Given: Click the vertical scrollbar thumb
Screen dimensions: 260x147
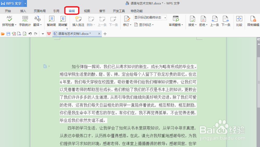Looking at the screenshot, I should pyautogui.click(x=258, y=83).
